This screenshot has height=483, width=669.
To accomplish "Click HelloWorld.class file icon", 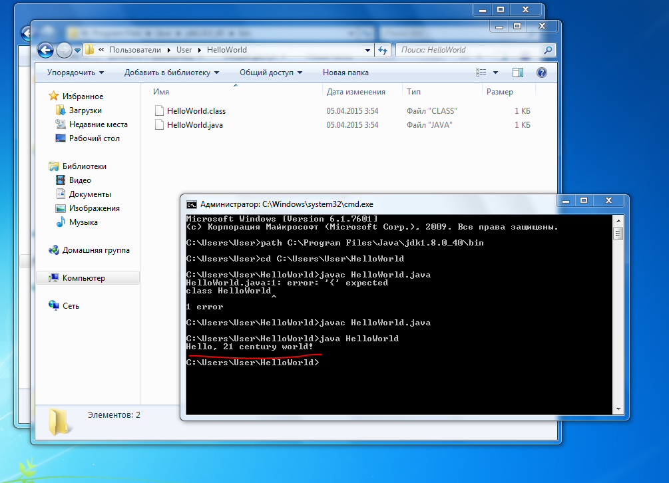I will pyautogui.click(x=159, y=111).
